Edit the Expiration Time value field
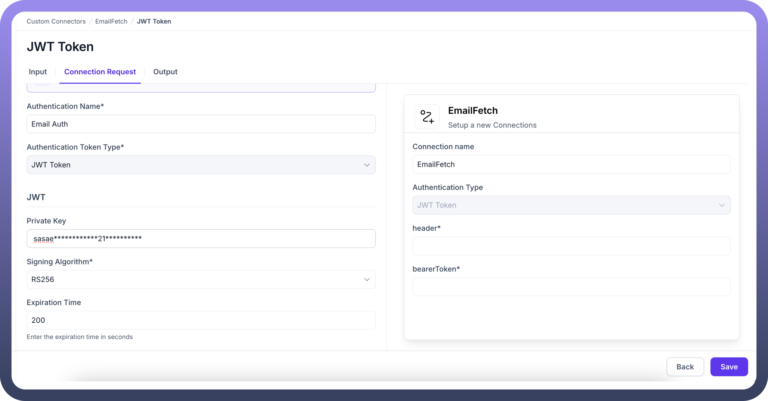 [x=201, y=320]
